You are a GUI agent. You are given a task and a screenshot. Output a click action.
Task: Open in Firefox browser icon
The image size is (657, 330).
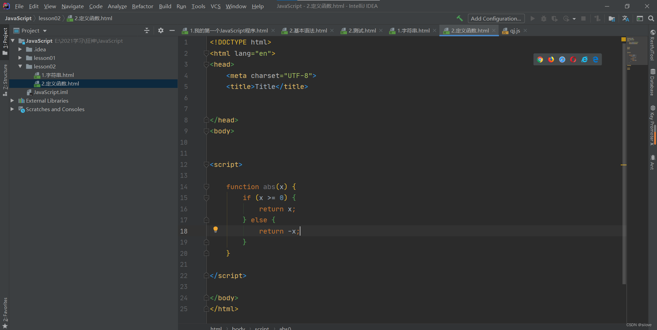[551, 60]
